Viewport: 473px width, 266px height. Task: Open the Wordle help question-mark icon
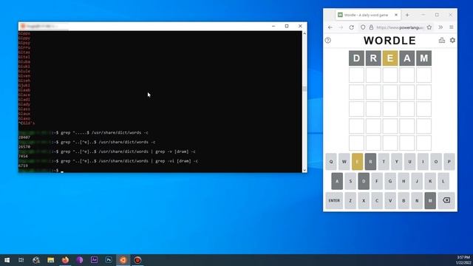pos(328,41)
